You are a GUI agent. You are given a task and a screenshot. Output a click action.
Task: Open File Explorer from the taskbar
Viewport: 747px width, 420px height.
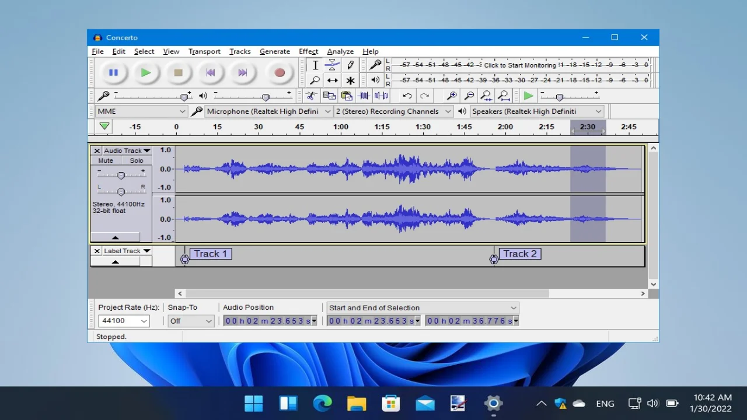point(357,403)
